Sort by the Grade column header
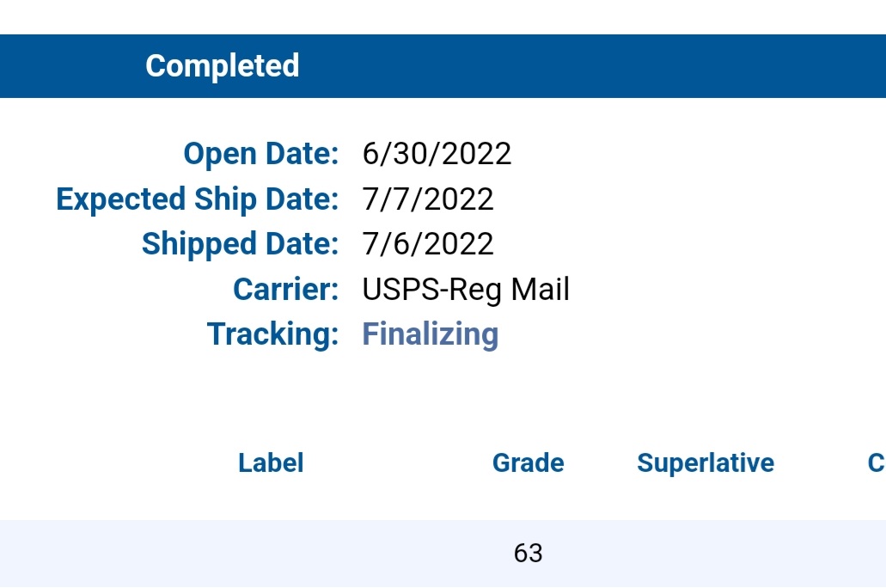The width and height of the screenshot is (886, 588). point(528,463)
